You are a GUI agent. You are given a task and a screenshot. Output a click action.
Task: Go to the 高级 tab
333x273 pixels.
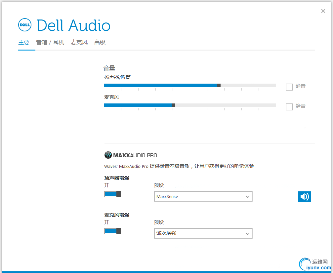click(x=100, y=42)
